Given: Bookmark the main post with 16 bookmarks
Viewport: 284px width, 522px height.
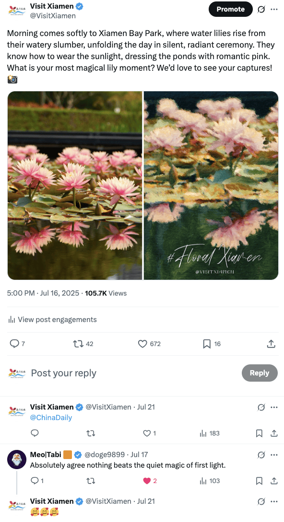Looking at the screenshot, I should [207, 344].
